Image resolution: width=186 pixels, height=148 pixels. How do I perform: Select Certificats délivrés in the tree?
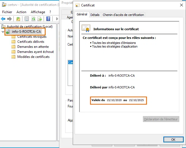point(31,42)
